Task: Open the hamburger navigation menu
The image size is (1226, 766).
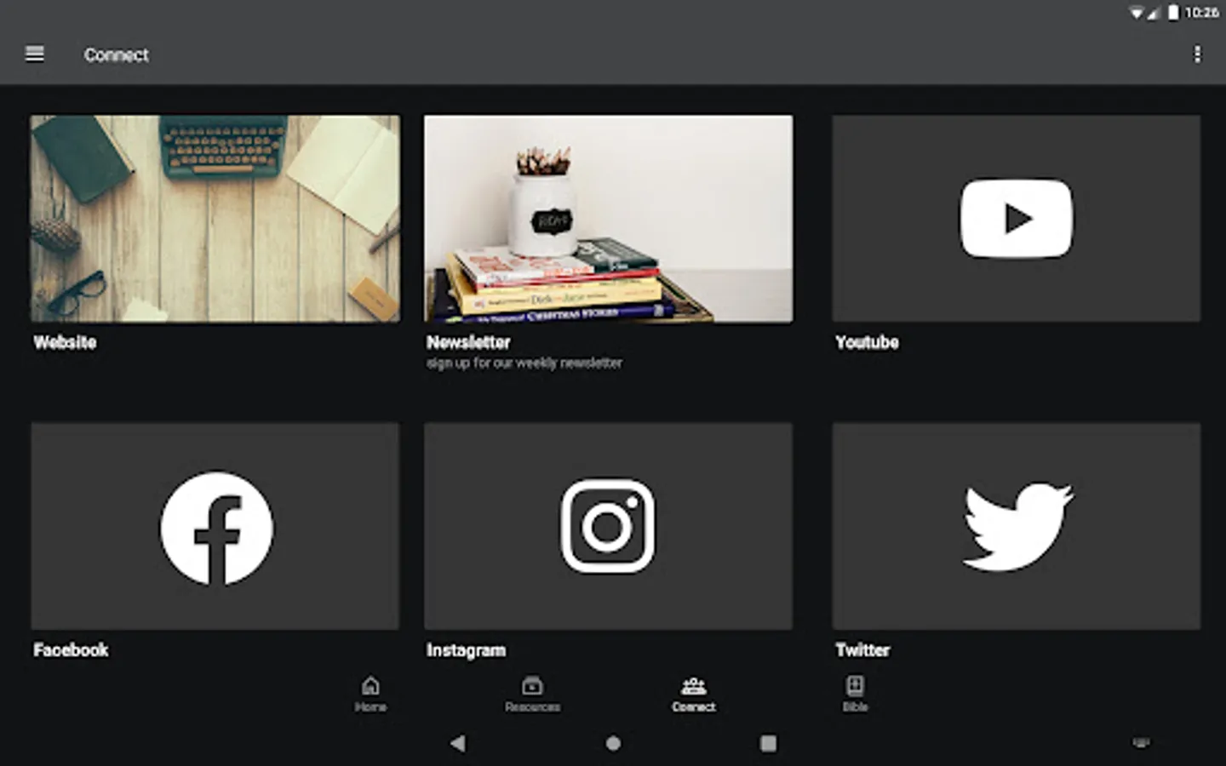Action: click(35, 54)
